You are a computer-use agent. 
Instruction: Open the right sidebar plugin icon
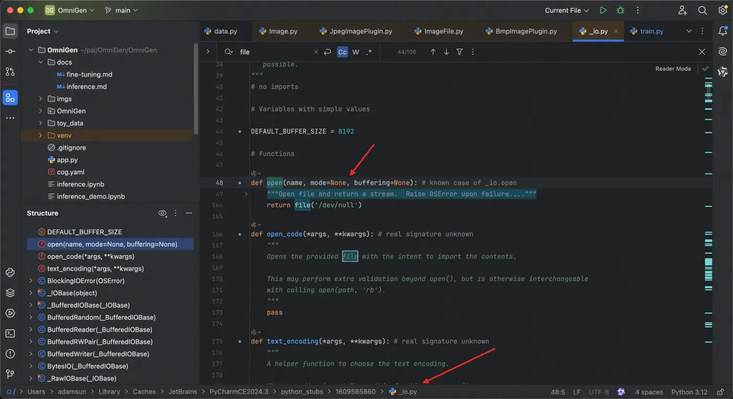(723, 72)
